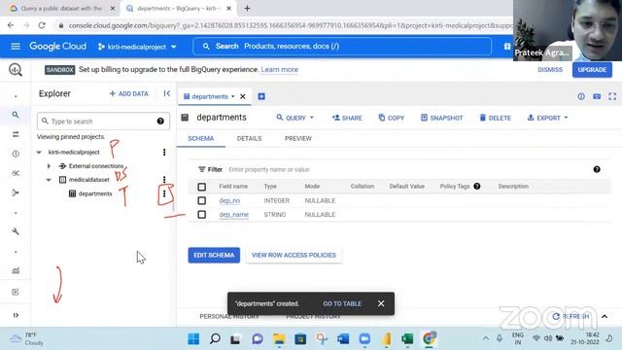Click VIEW ROW ACCESS POLICIES
The height and width of the screenshot is (350, 622).
point(294,255)
